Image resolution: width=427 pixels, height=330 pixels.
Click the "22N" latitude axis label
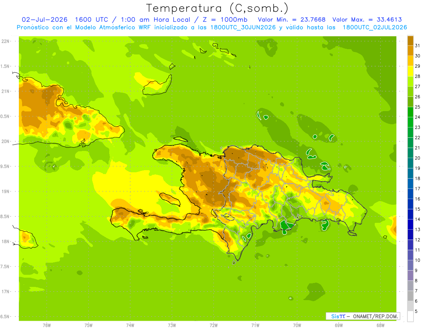[5, 41]
